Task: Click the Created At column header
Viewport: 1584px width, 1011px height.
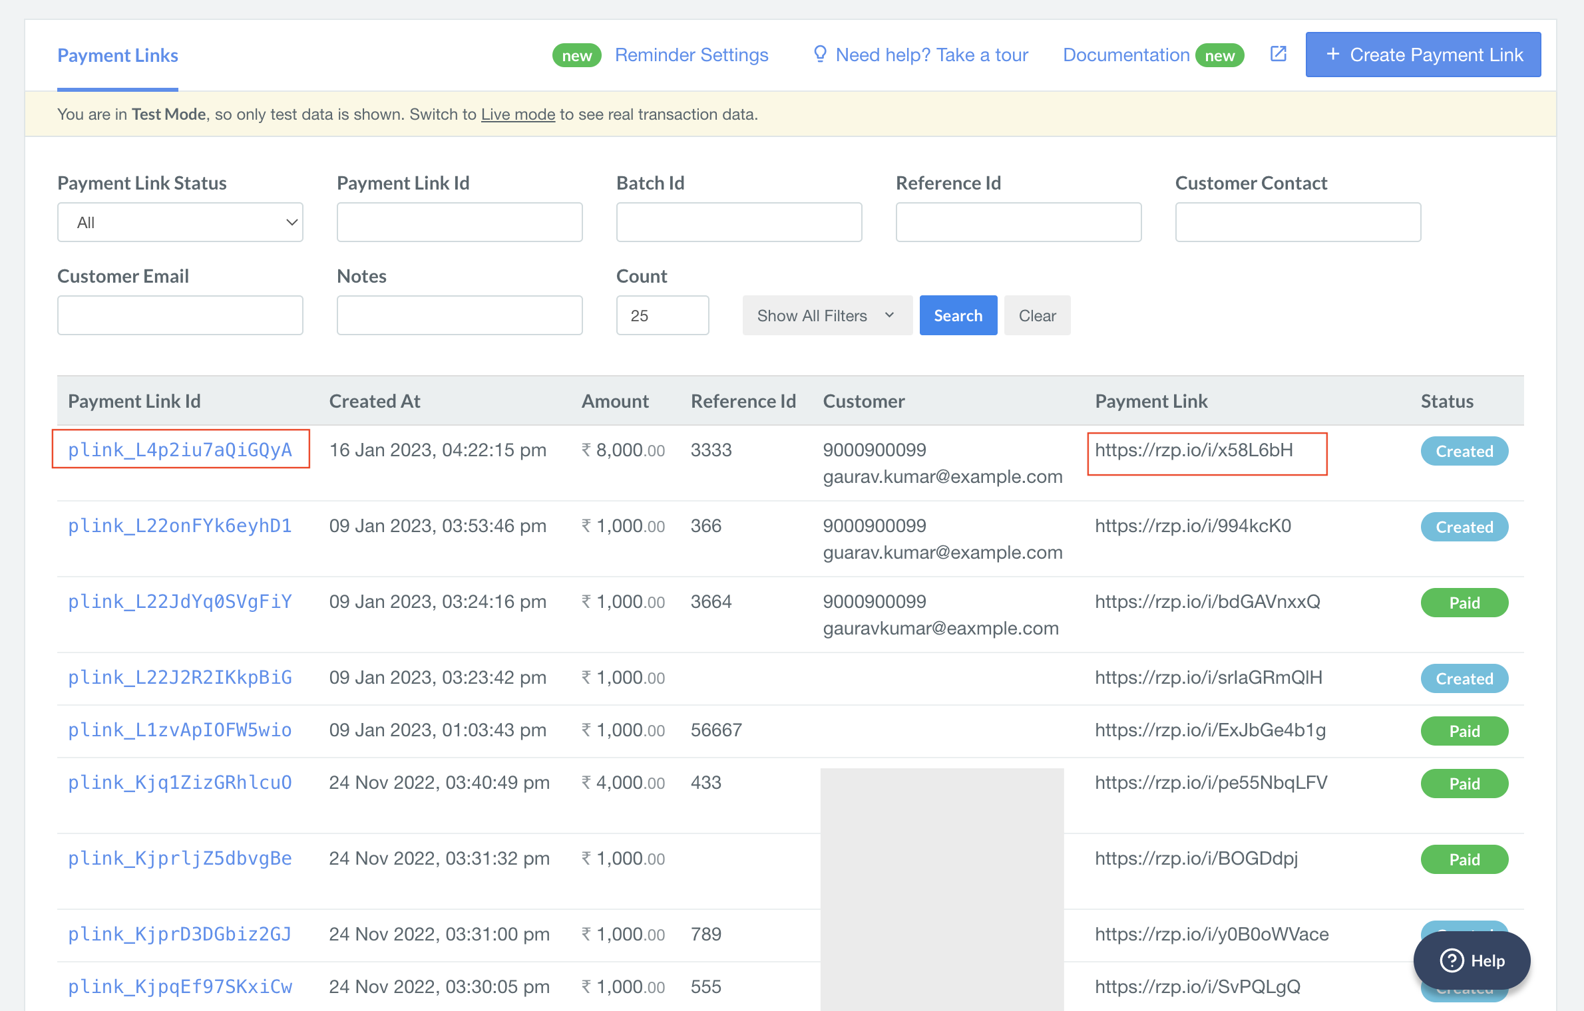Action: pos(375,401)
